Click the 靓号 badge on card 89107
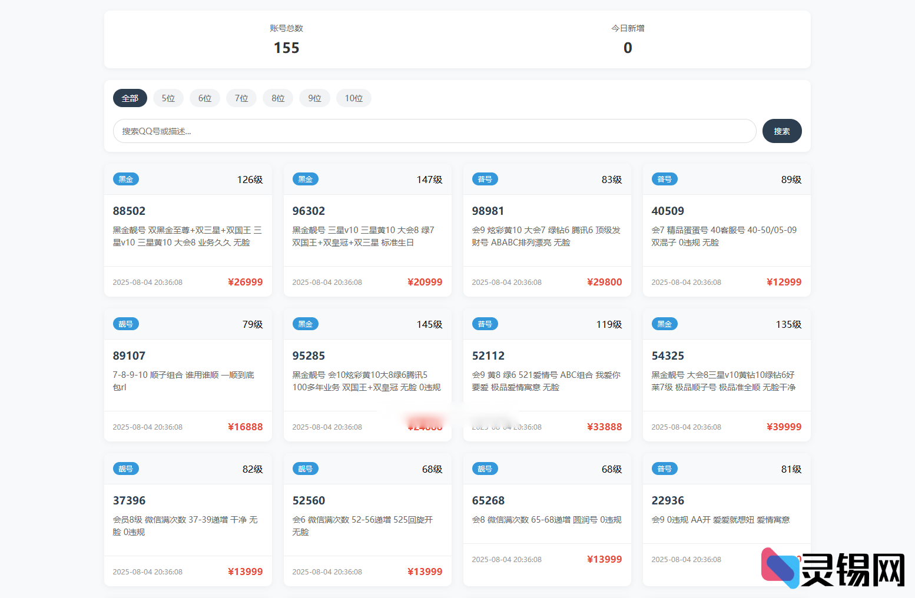This screenshot has width=915, height=598. point(125,324)
